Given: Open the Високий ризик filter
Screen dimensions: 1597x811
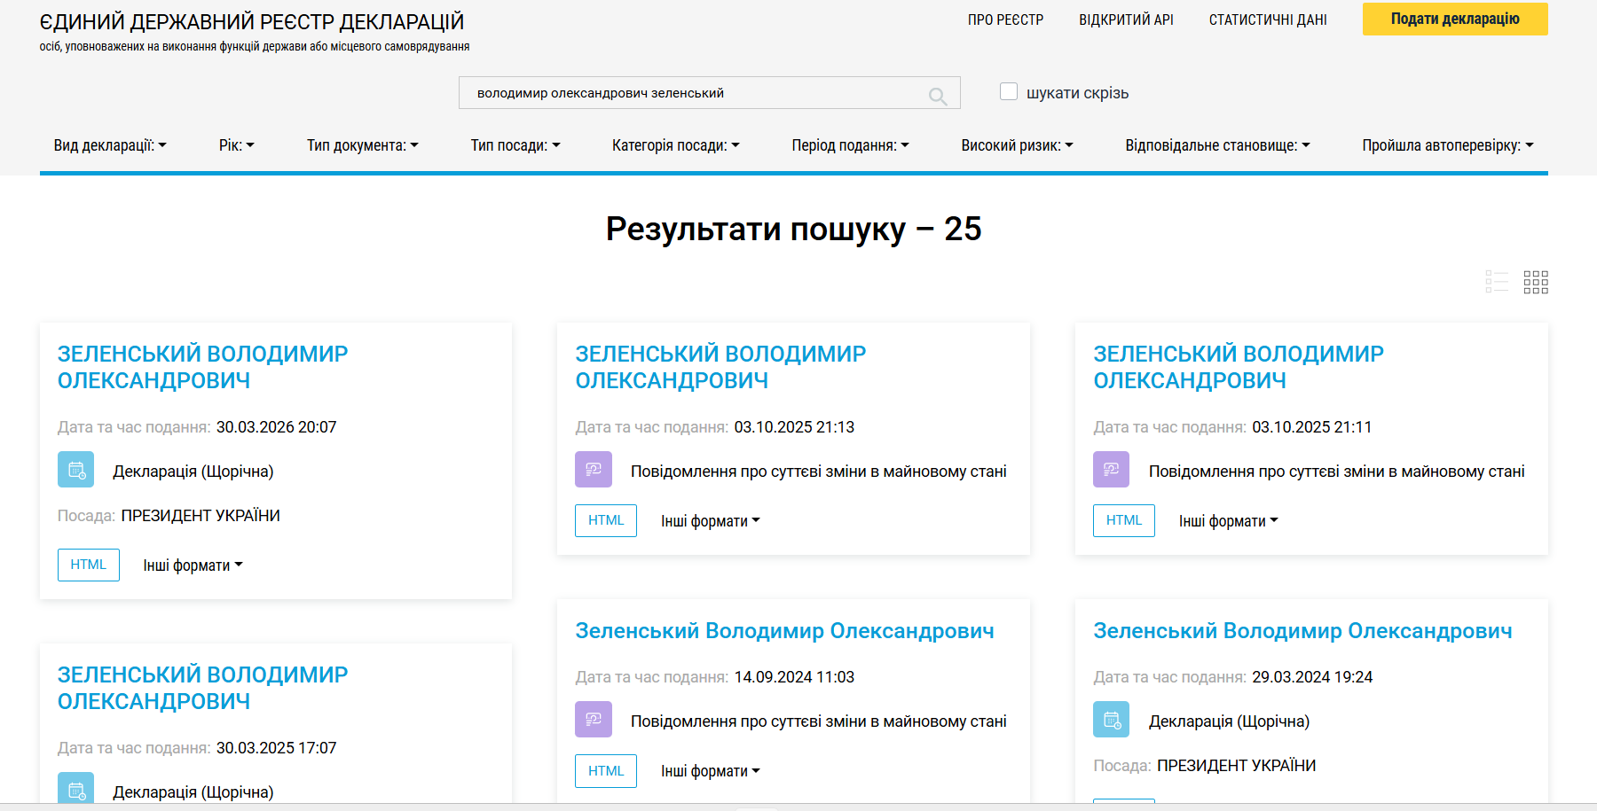Looking at the screenshot, I should click(x=1016, y=145).
